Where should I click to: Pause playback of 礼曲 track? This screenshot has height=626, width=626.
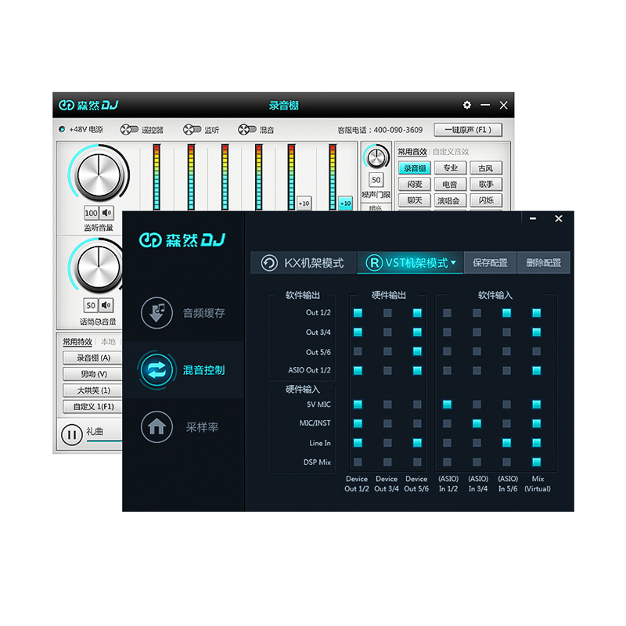click(72, 434)
